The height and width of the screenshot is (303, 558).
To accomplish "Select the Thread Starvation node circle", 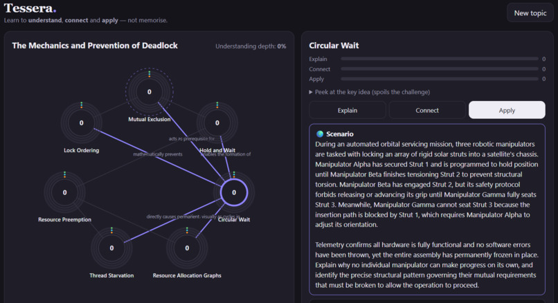I will 111,248.
